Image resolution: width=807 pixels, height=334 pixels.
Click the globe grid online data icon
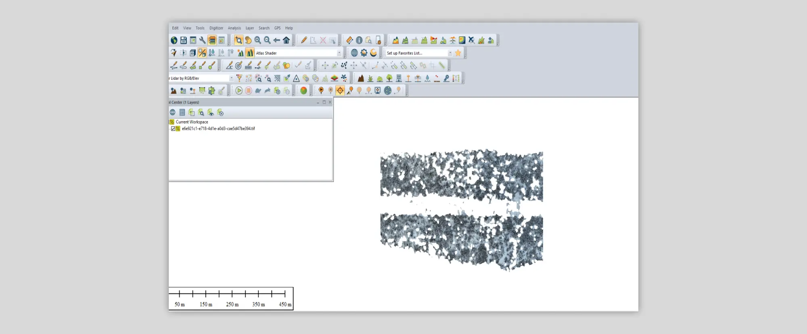point(354,53)
